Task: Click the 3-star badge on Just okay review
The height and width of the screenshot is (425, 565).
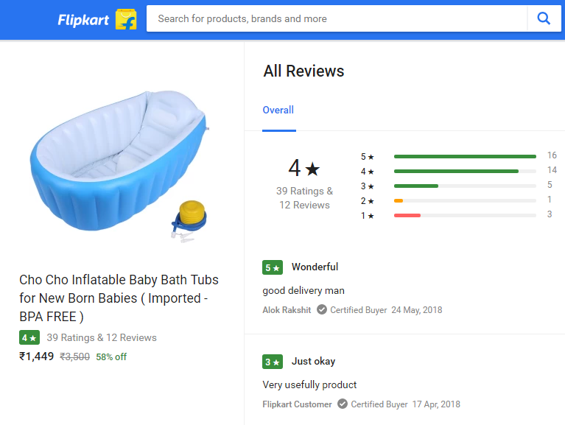Action: pyautogui.click(x=272, y=362)
